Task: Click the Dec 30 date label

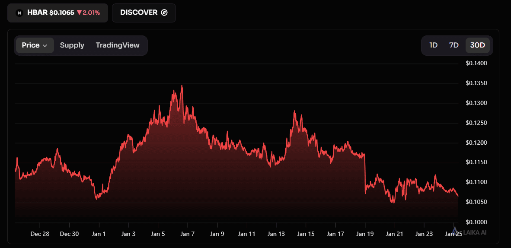Action: 70,234
